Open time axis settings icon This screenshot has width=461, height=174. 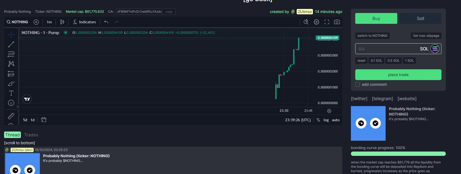click(x=329, y=111)
